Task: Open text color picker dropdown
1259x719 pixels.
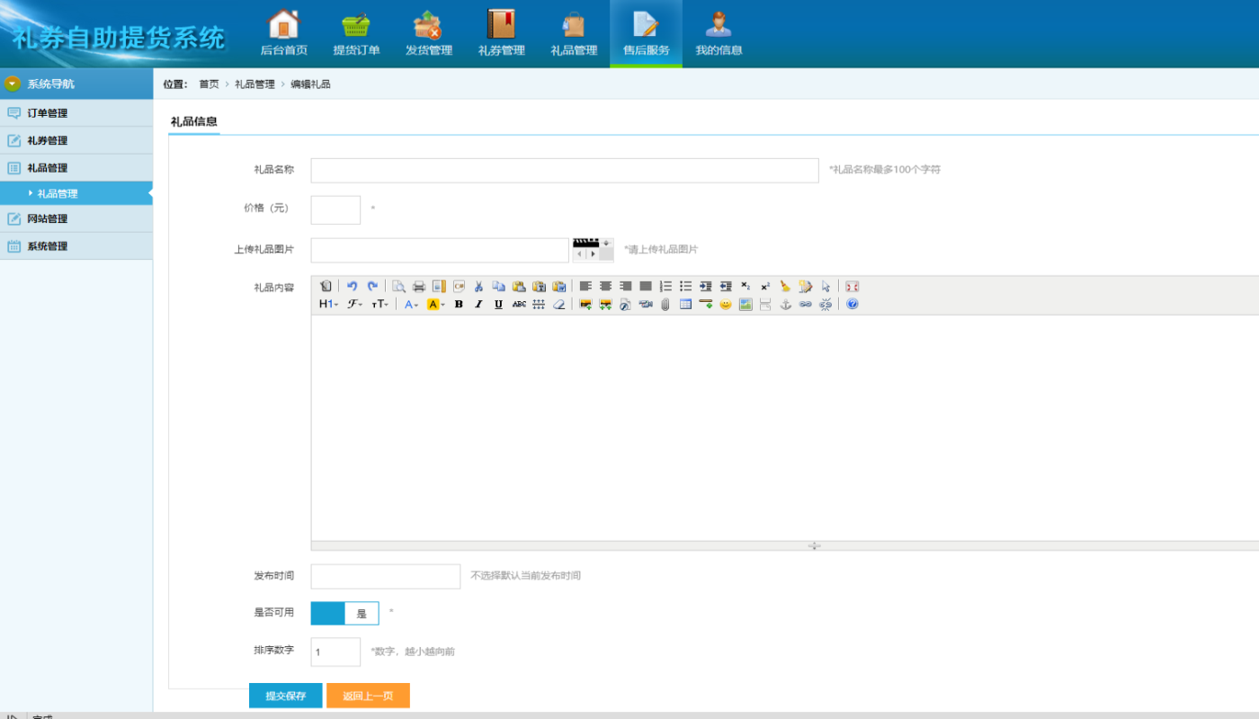Action: point(410,305)
